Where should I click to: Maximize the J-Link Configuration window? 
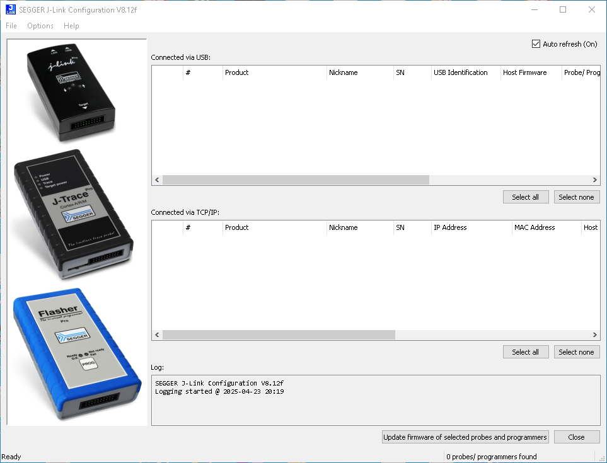coord(564,9)
